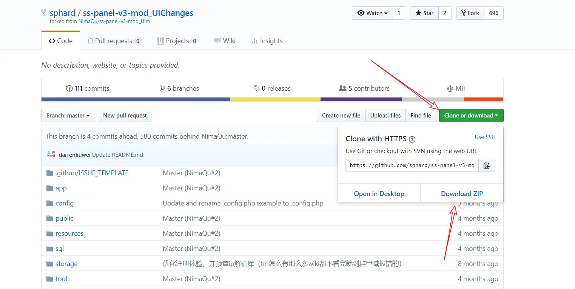Click the orange-red language bar segment
Screen dimensions: 575x289
click(484, 99)
